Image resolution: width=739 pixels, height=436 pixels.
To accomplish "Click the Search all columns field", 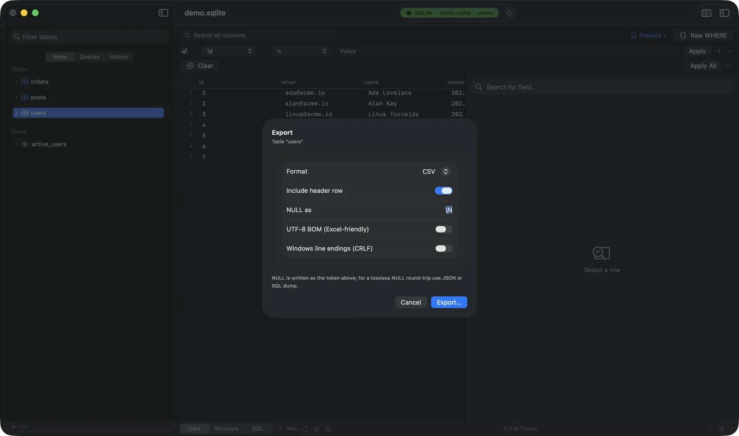I will (x=259, y=36).
